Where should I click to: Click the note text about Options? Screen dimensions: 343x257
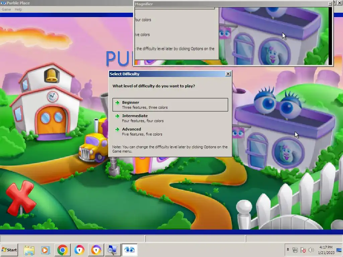pos(170,149)
